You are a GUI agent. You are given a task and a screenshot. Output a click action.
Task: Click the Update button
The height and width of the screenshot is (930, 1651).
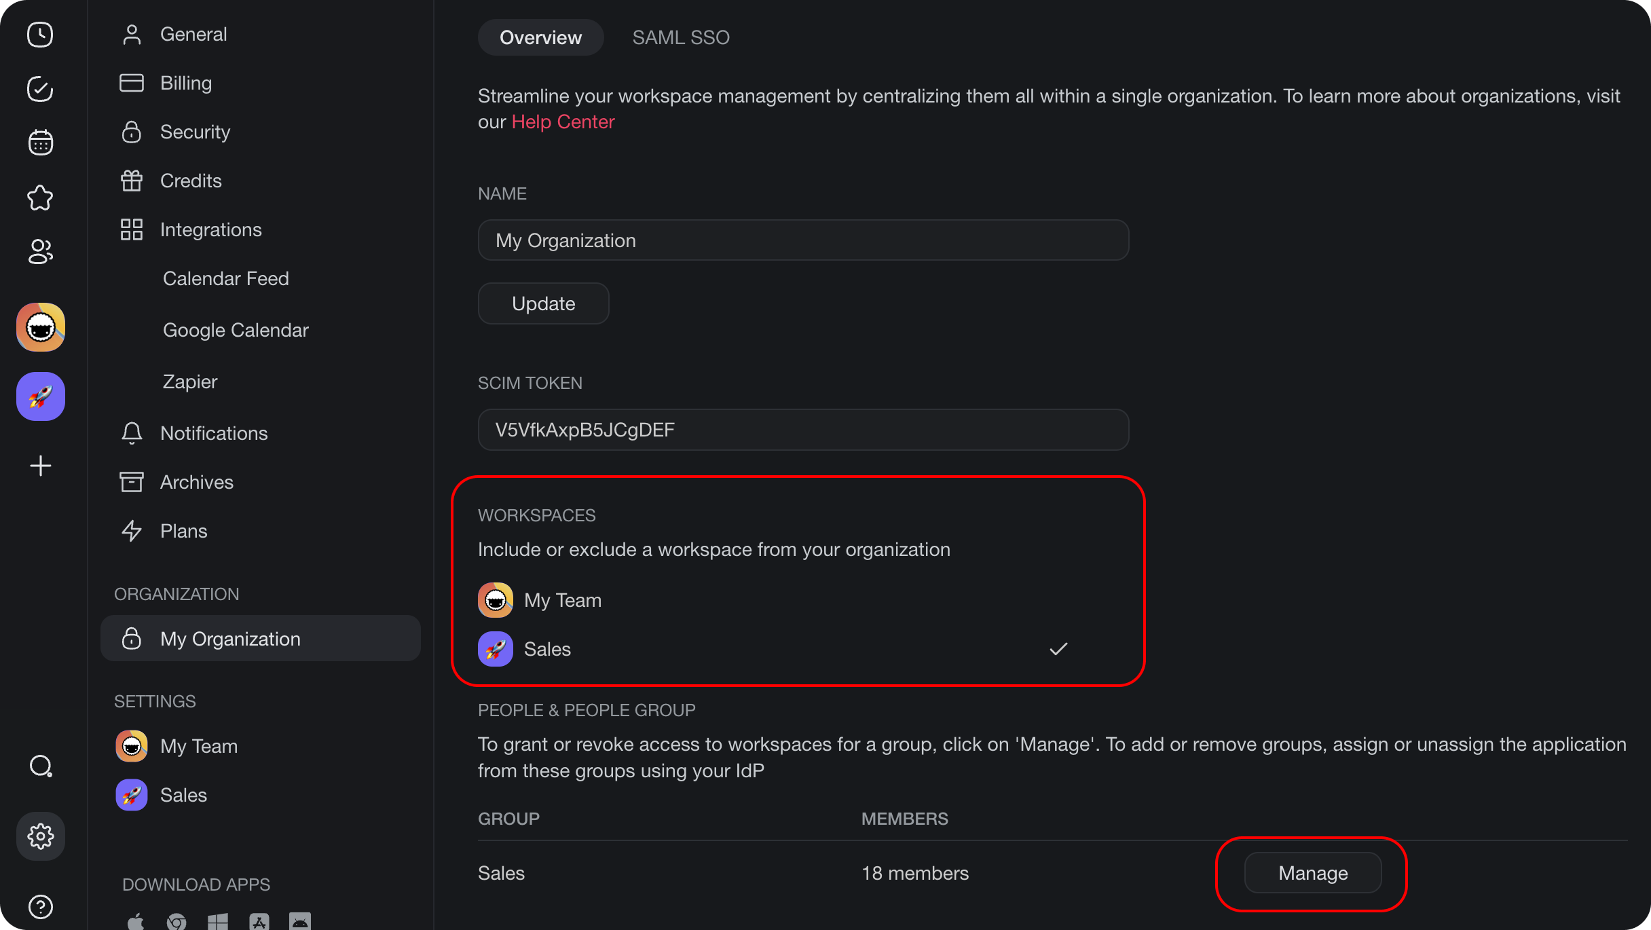[x=543, y=303]
